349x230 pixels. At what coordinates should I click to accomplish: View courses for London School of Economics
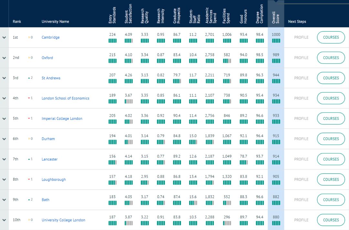331,98
